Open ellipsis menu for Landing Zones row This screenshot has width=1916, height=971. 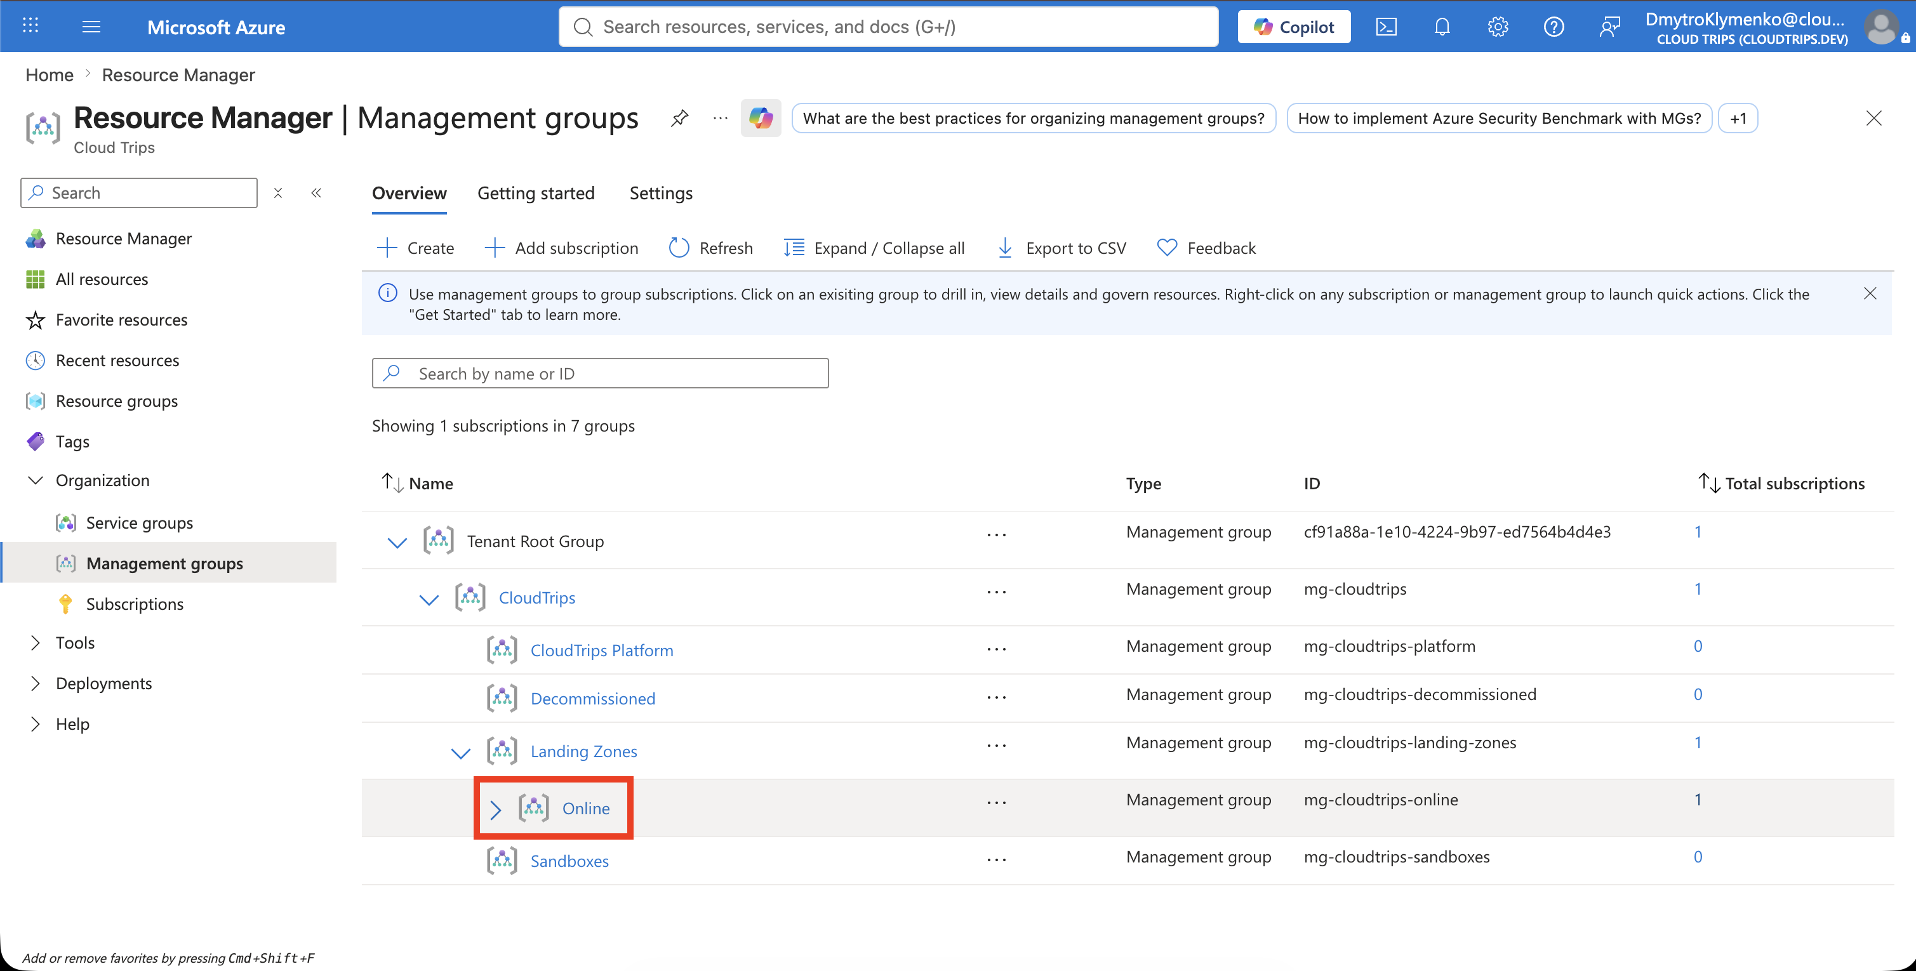click(x=996, y=745)
